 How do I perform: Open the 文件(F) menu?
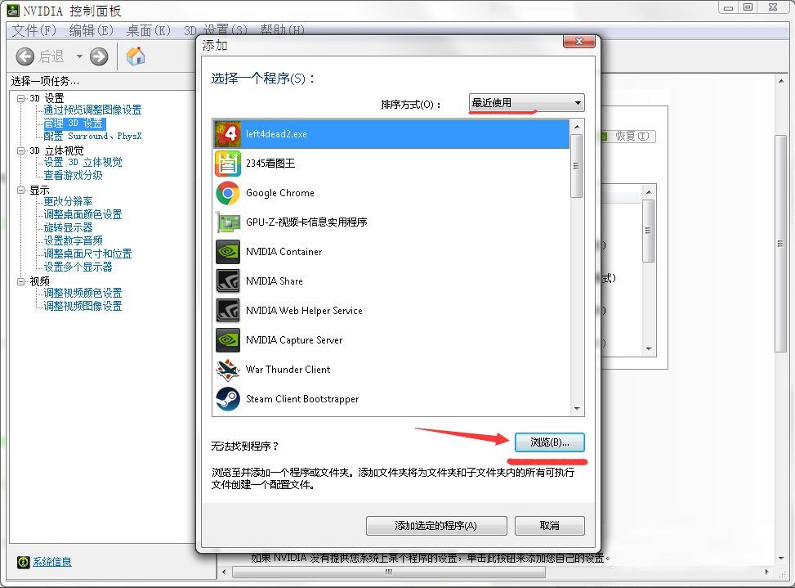point(34,30)
